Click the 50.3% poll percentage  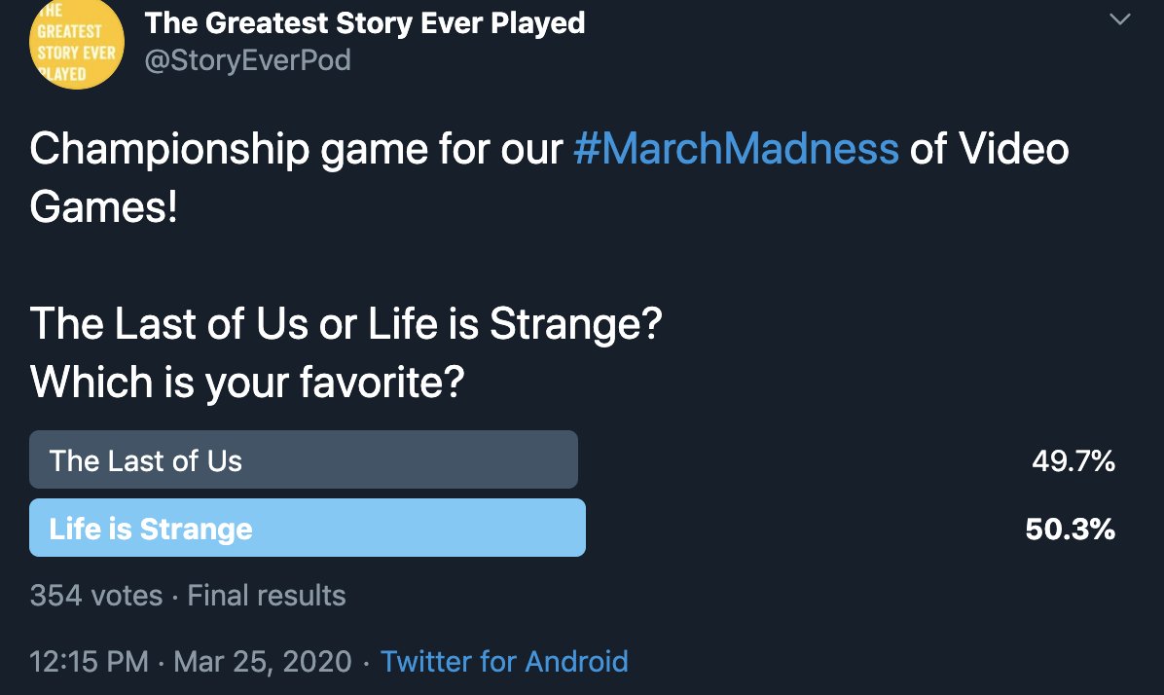tap(1070, 530)
